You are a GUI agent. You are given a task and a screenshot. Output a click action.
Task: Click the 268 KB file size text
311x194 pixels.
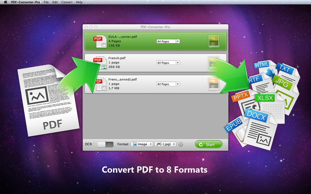click(114, 67)
